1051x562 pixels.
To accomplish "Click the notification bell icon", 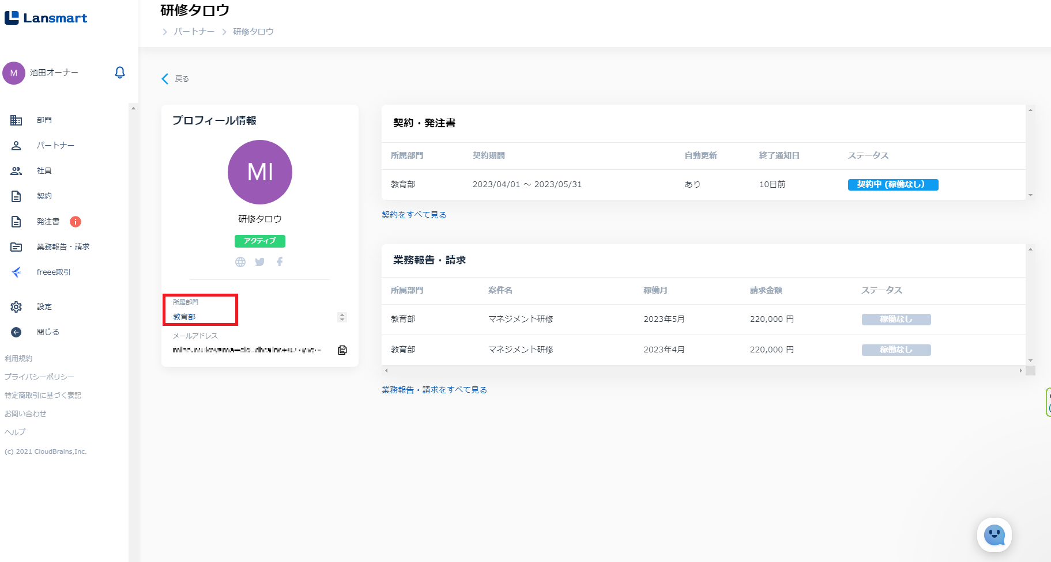I will coord(120,73).
